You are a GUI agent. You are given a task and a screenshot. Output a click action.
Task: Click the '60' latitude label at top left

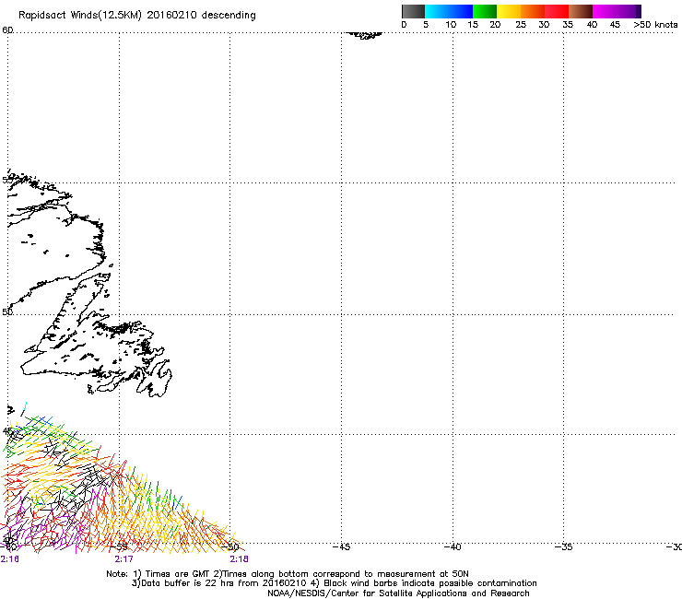pos(7,30)
